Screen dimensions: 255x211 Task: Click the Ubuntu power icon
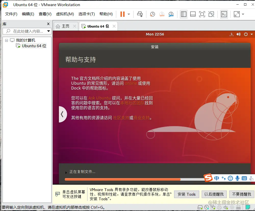[x=246, y=34]
